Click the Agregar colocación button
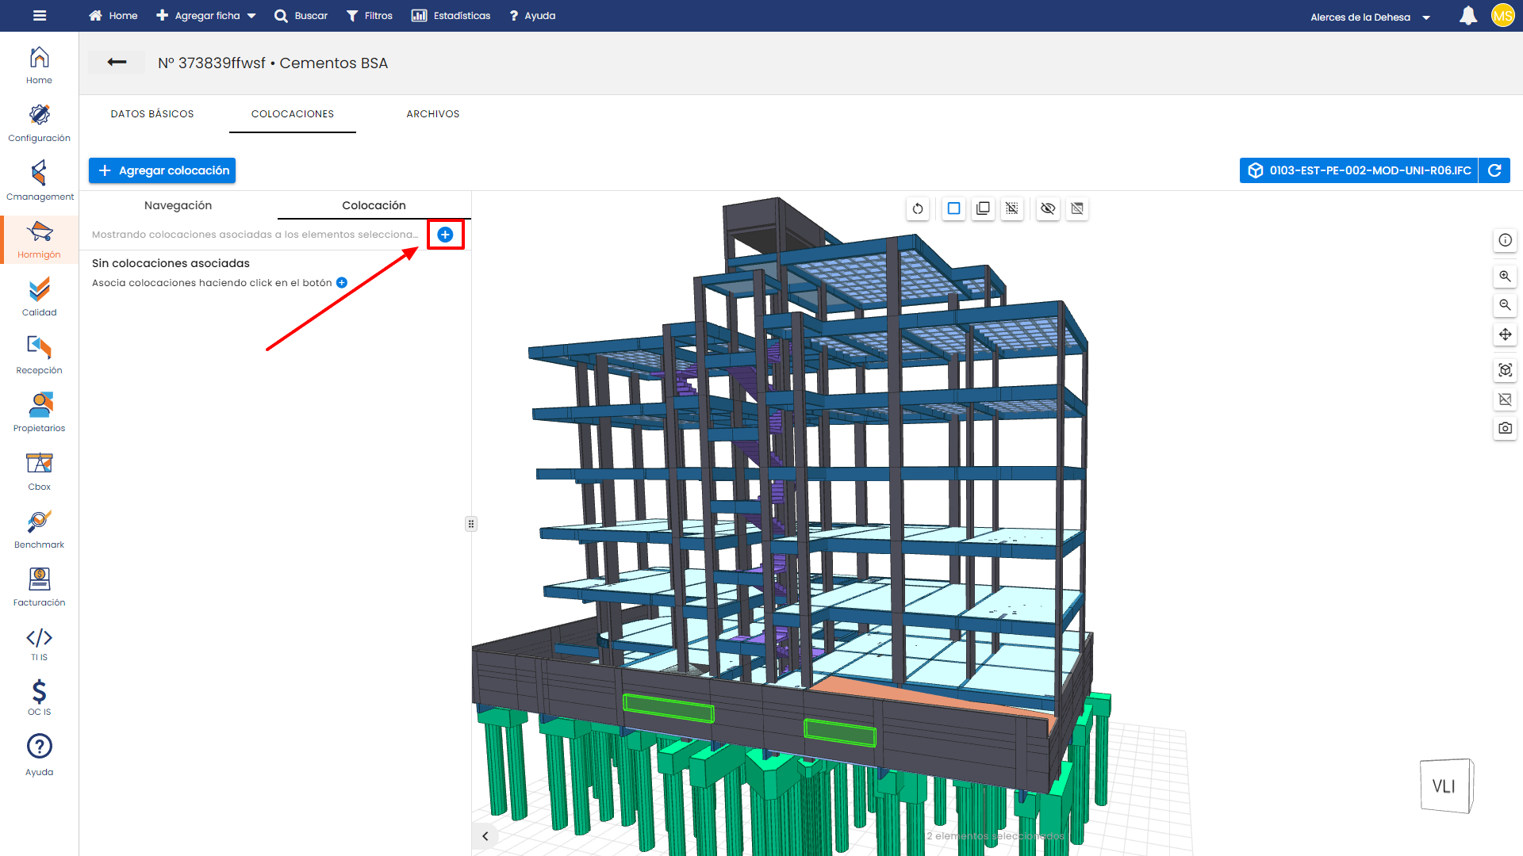Image resolution: width=1523 pixels, height=856 pixels. 162,170
